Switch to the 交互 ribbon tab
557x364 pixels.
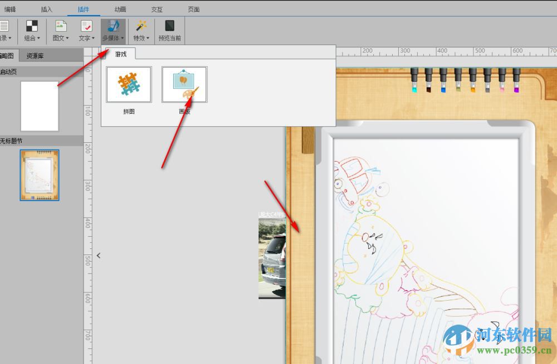157,9
